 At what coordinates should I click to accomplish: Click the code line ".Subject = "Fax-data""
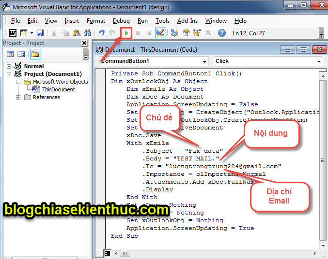183,151
